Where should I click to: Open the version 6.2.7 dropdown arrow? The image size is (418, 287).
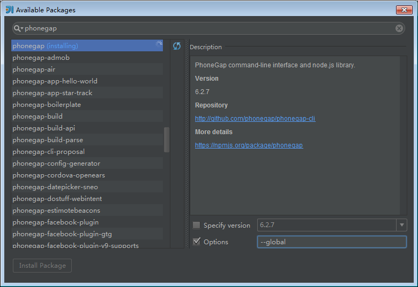click(401, 225)
